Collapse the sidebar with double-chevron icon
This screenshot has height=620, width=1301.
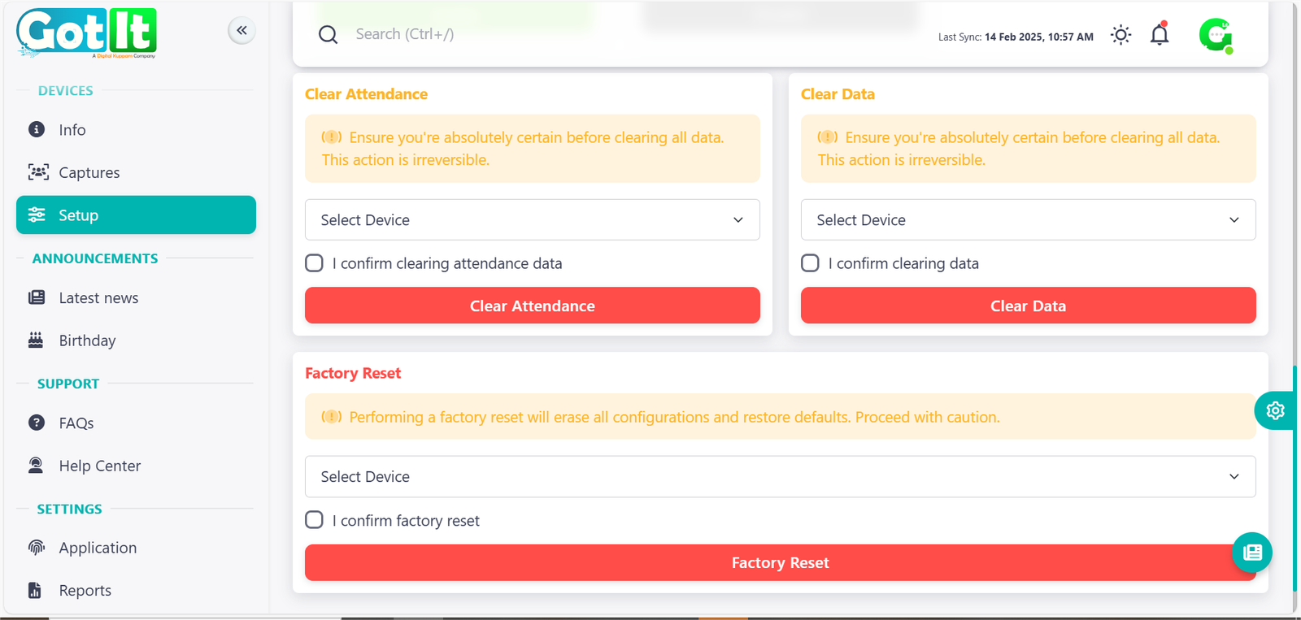click(x=241, y=31)
